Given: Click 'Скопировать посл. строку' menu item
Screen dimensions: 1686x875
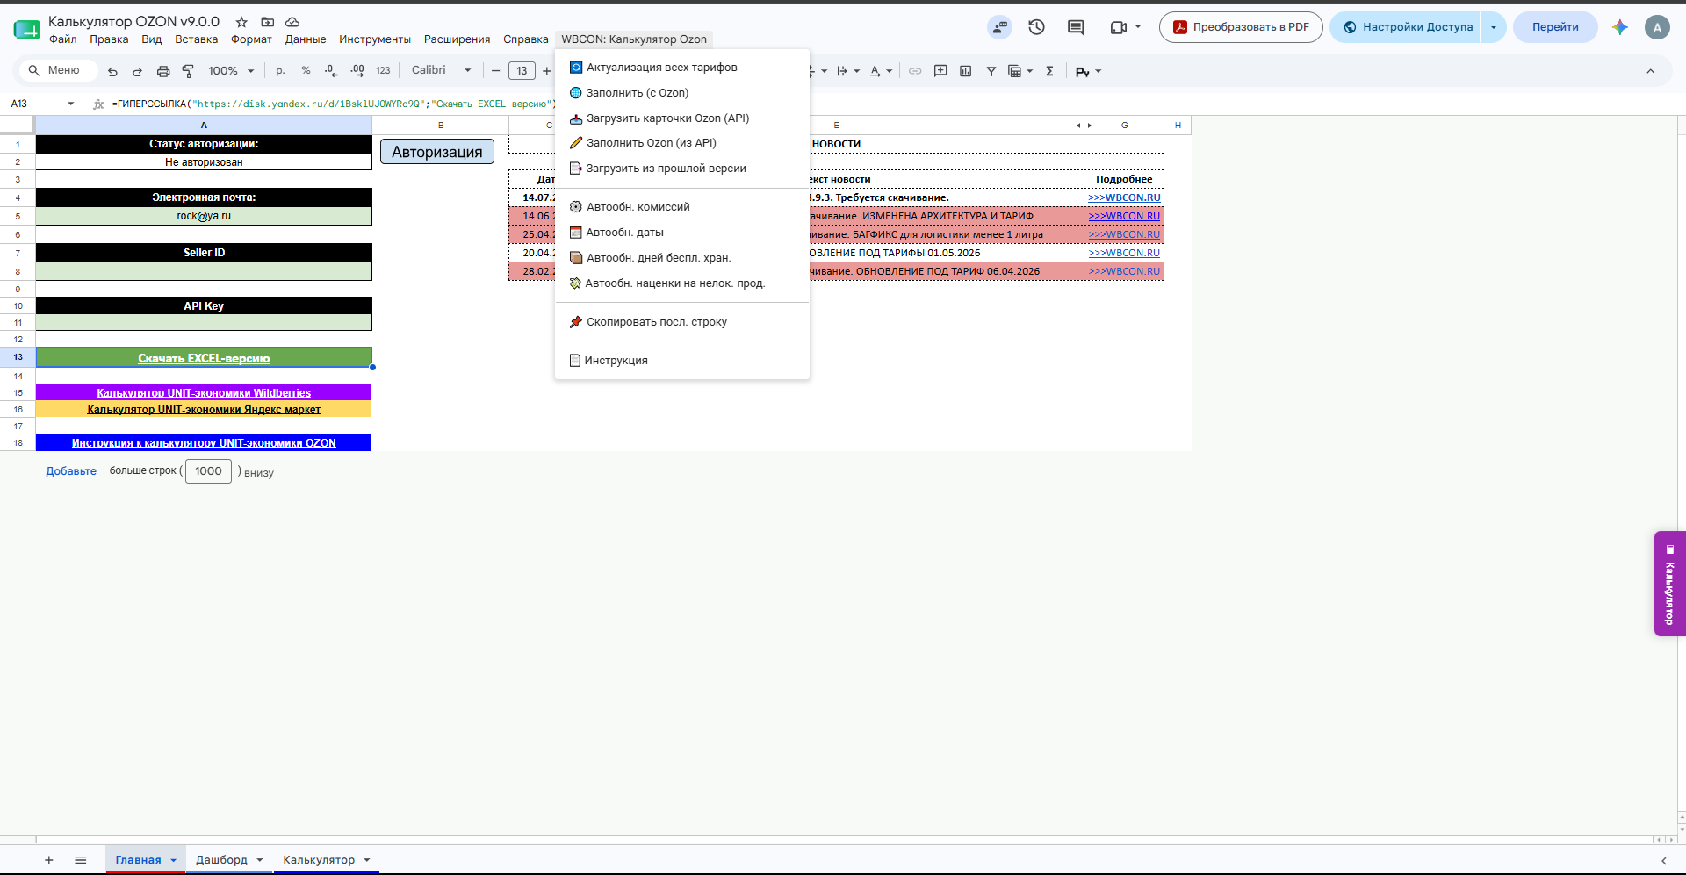Looking at the screenshot, I should [681, 322].
